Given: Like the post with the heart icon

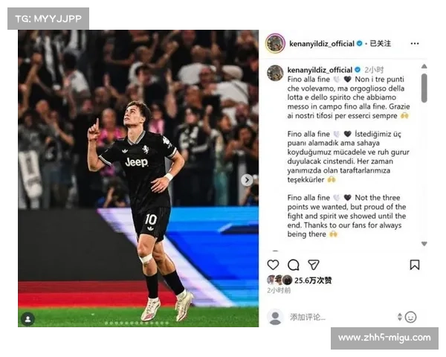Looking at the screenshot, I should (273, 265).
